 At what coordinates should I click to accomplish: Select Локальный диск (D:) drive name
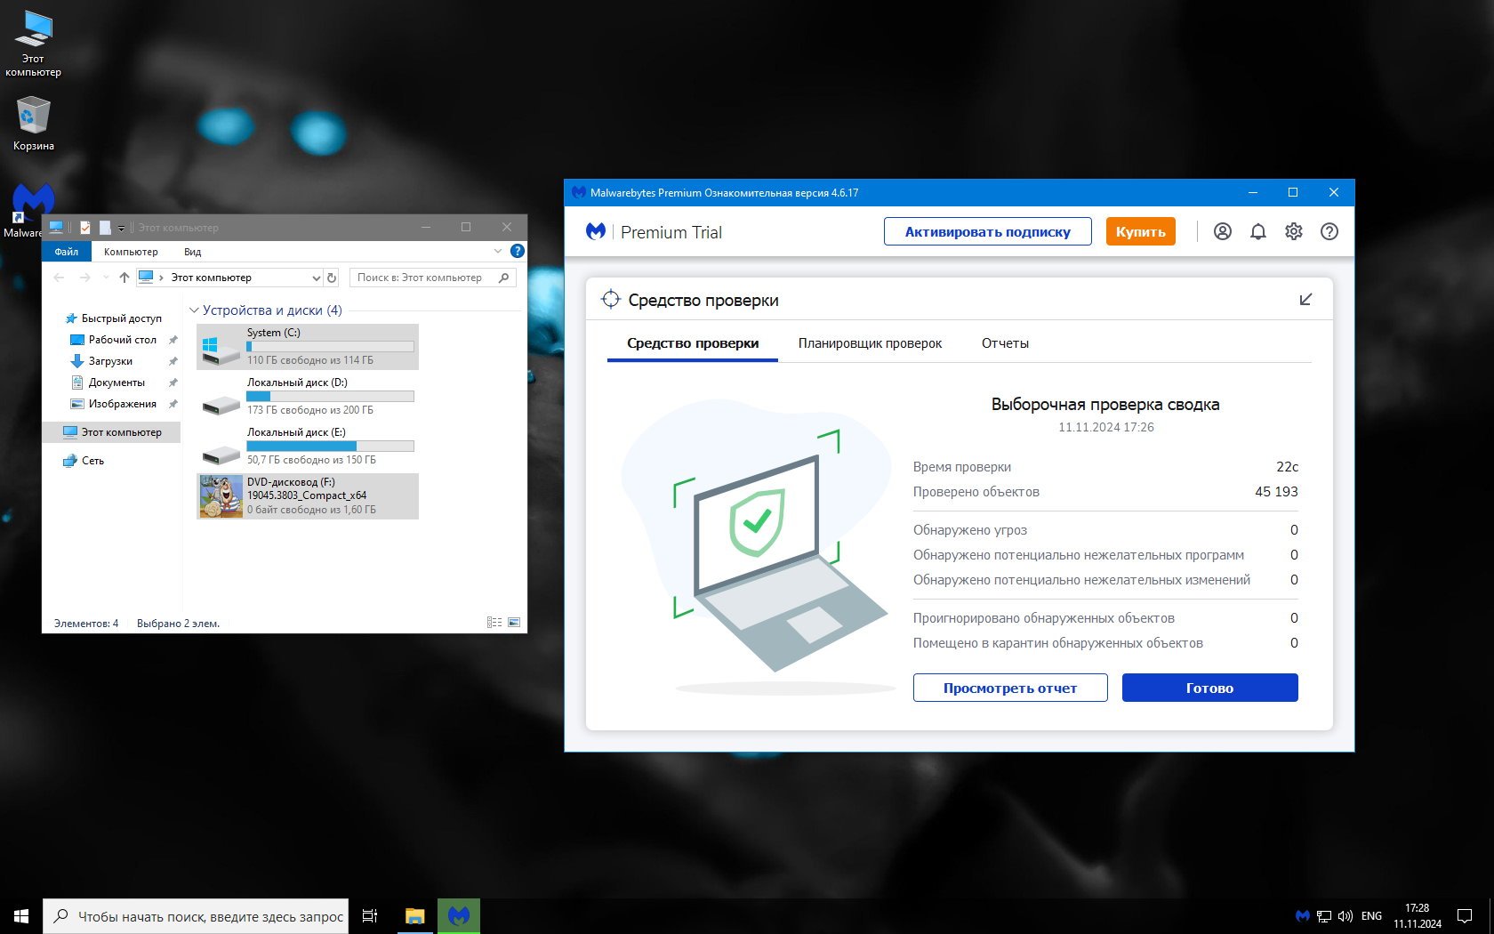pyautogui.click(x=297, y=382)
